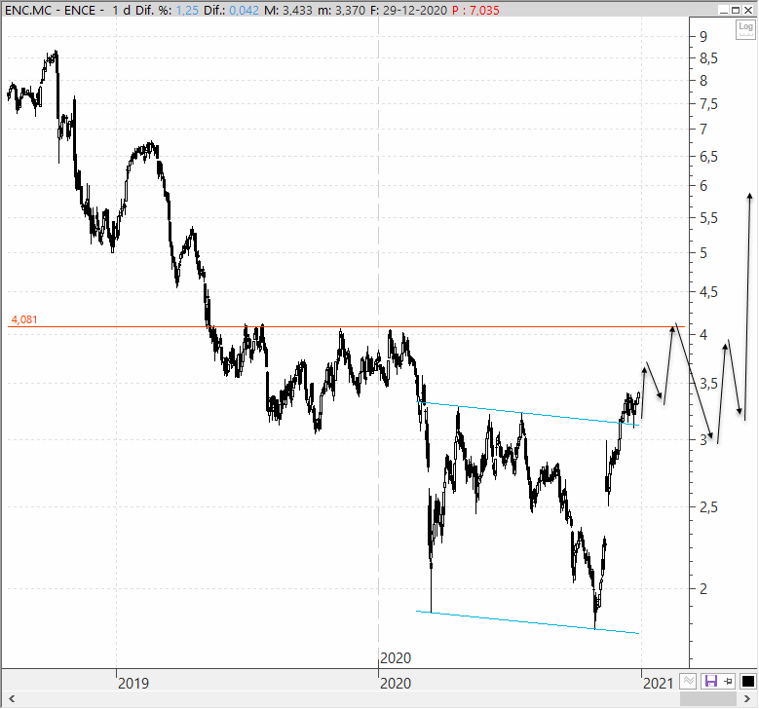Click the horizontal scrollbar thumb

[707, 698]
